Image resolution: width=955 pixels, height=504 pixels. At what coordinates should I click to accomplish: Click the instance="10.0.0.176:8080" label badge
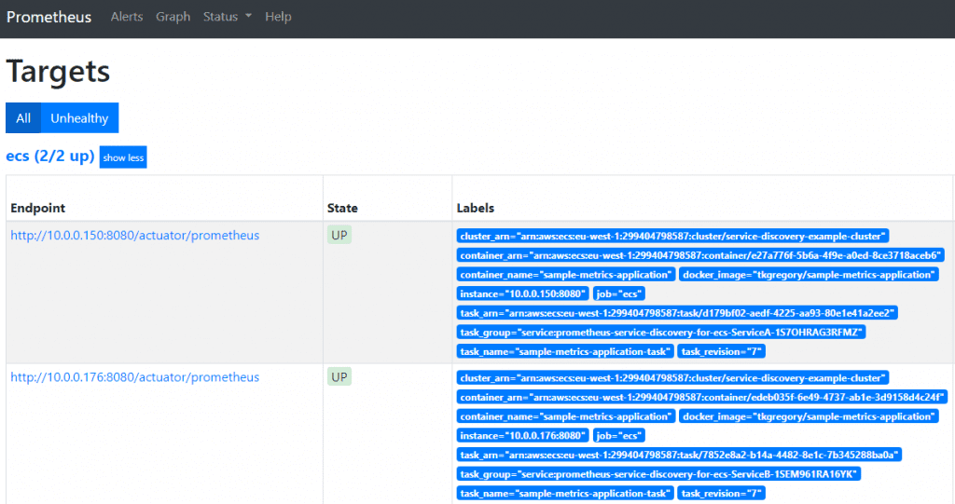pos(522,435)
